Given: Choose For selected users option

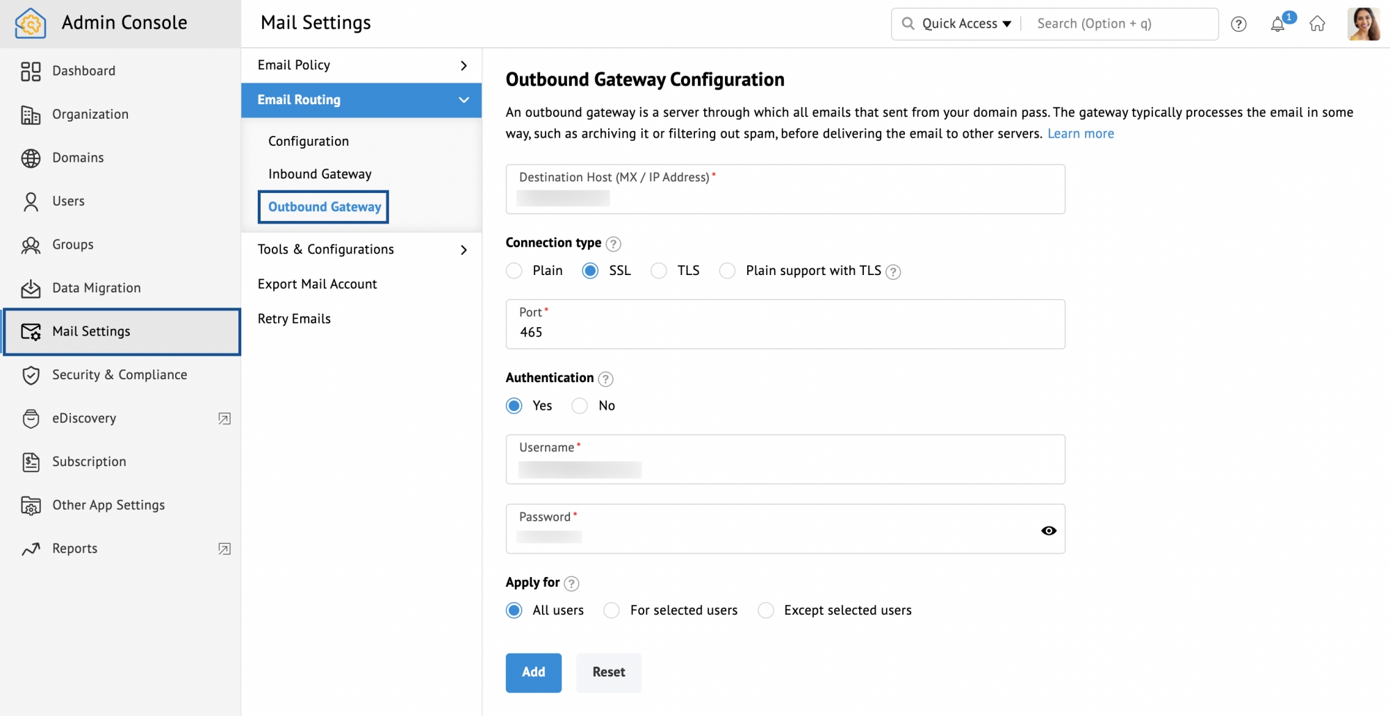Looking at the screenshot, I should tap(612, 610).
